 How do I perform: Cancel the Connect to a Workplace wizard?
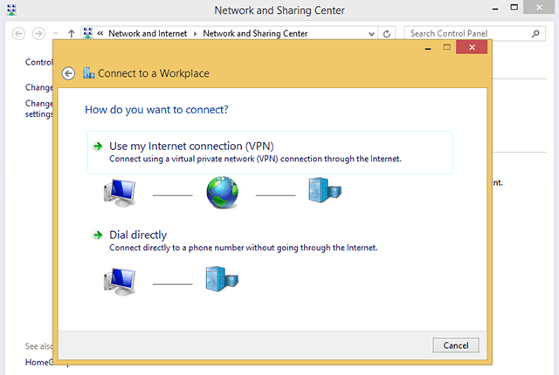(x=456, y=345)
